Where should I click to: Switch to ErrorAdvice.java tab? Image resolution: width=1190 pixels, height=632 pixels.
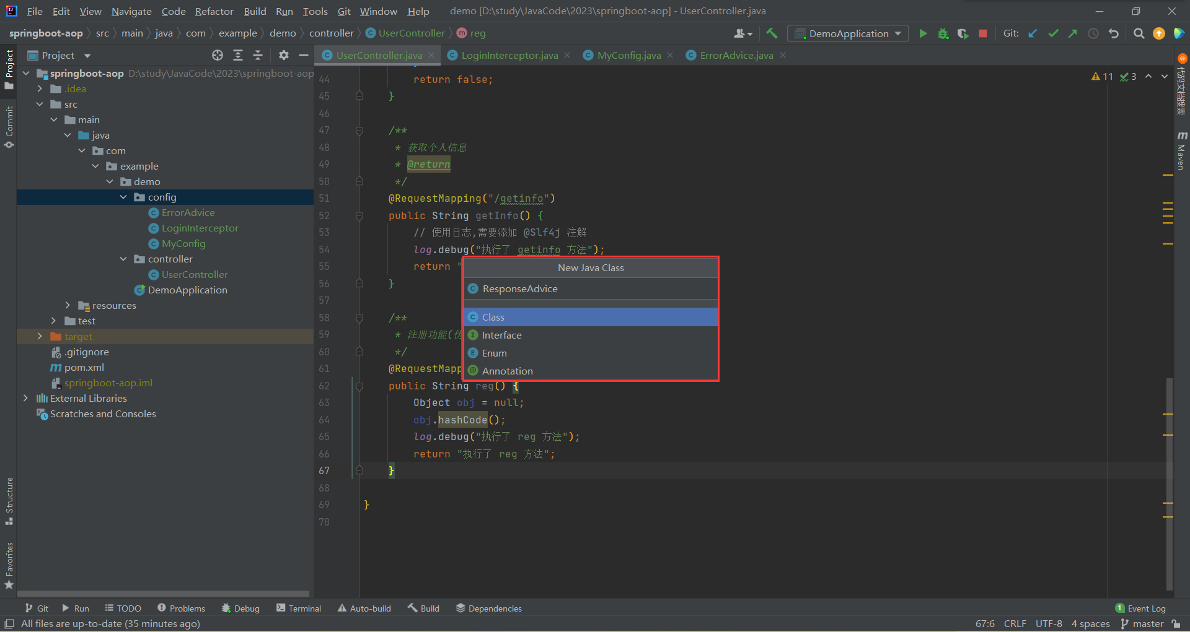coord(736,55)
